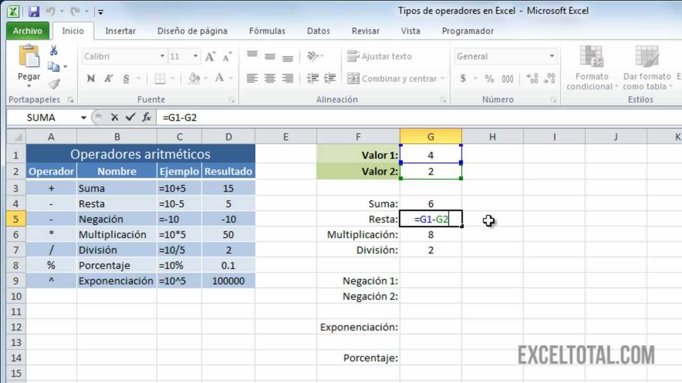
Task: Switch to the Programador tab
Action: pos(468,31)
